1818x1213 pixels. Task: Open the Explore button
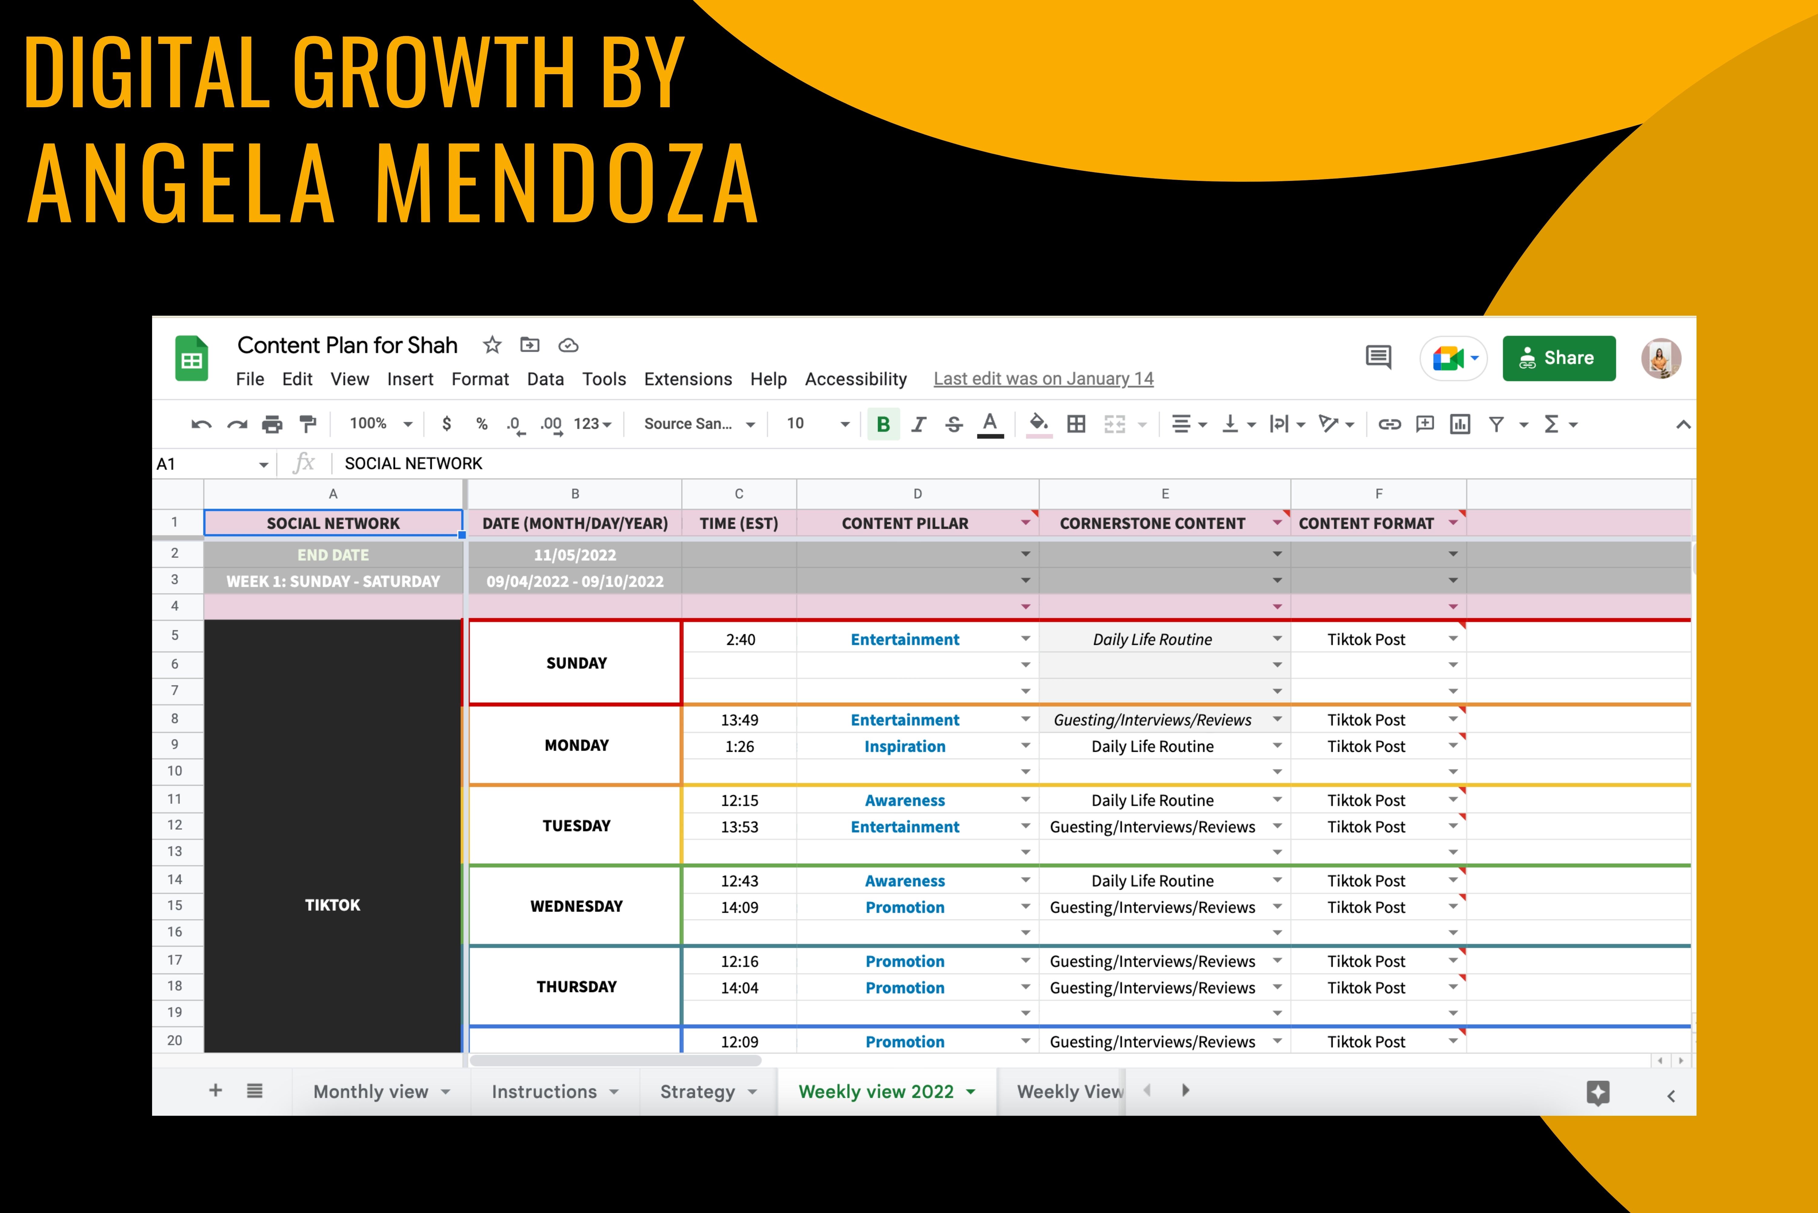pos(1598,1092)
